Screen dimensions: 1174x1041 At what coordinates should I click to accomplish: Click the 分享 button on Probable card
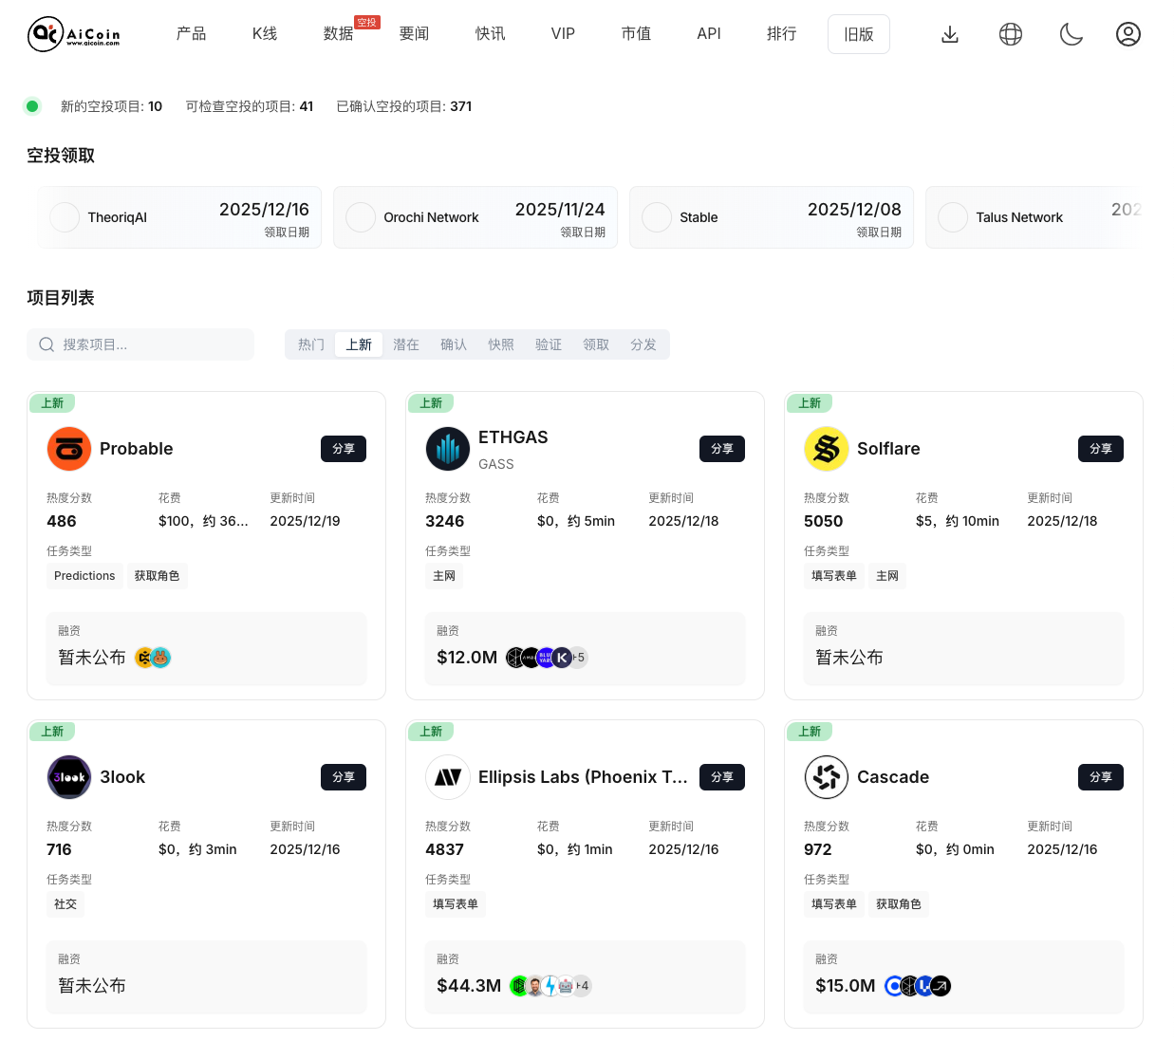[x=343, y=449]
